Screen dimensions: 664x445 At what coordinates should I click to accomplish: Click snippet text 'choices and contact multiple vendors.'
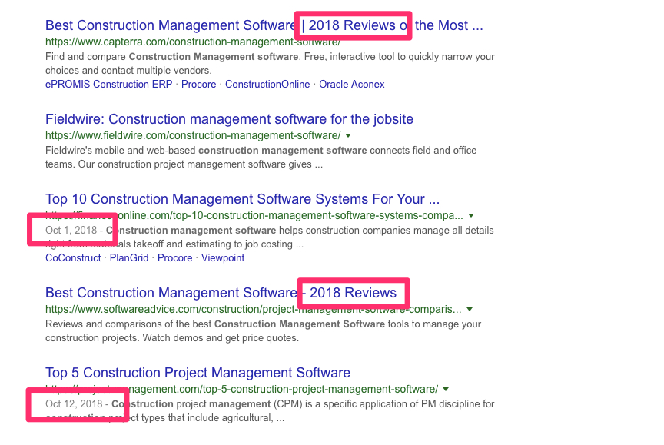128,70
